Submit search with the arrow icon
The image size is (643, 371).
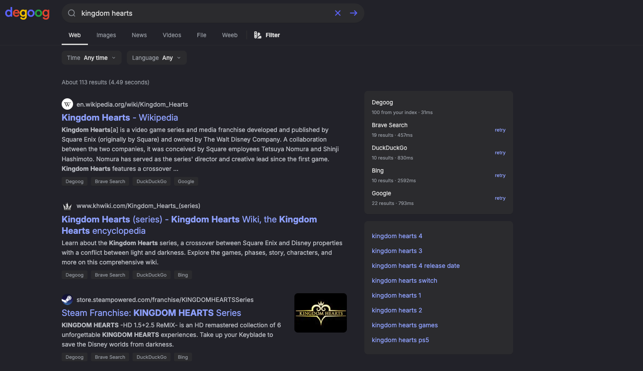pyautogui.click(x=353, y=13)
